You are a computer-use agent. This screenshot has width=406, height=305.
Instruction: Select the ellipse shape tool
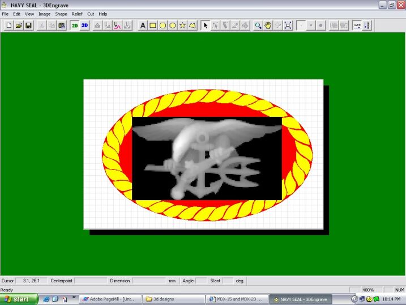tap(173, 26)
